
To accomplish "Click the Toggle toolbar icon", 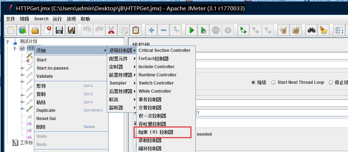I will click(x=175, y=30).
